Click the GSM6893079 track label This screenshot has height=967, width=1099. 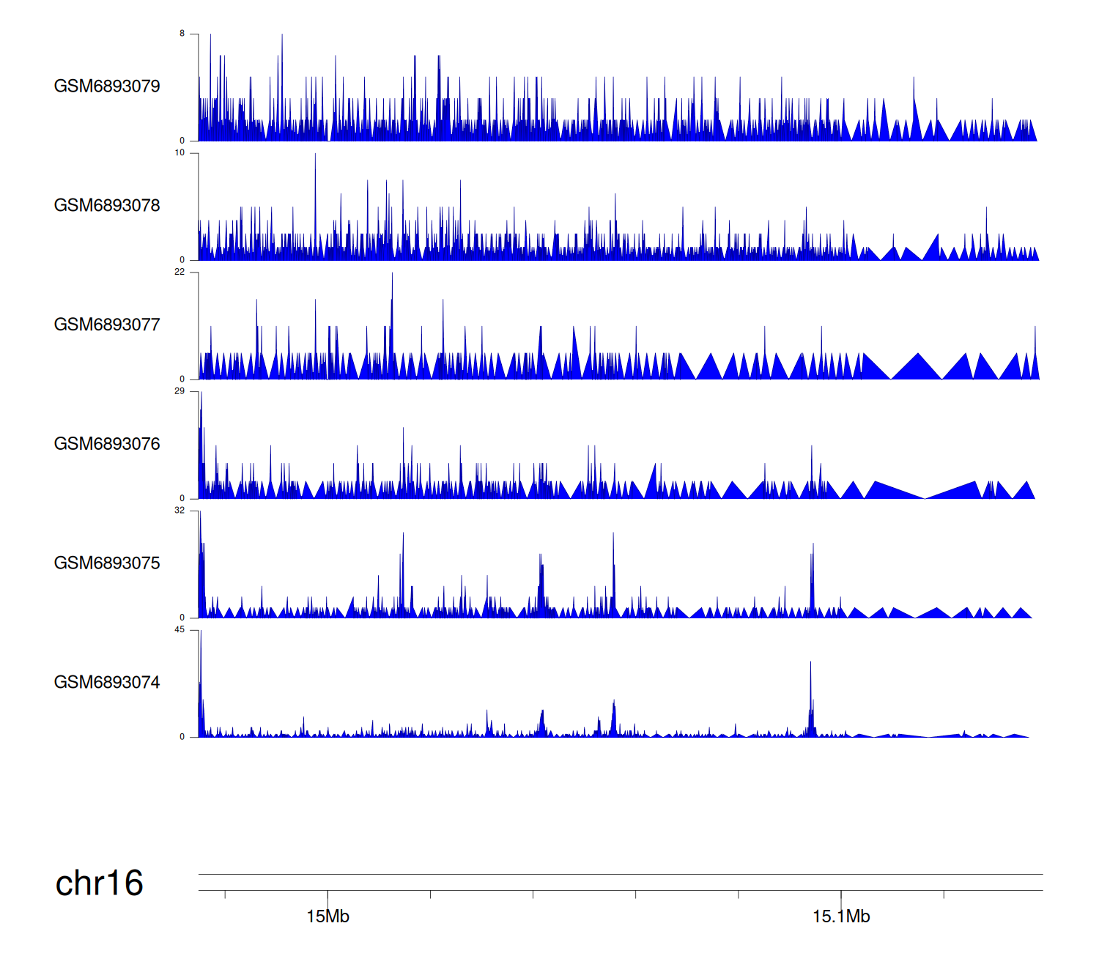(x=107, y=86)
